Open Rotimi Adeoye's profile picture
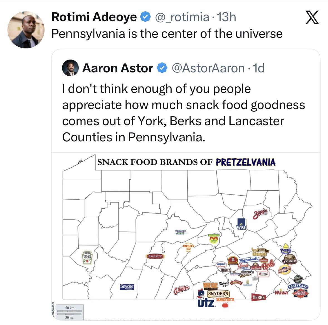The width and height of the screenshot is (328, 325). pos(26,30)
